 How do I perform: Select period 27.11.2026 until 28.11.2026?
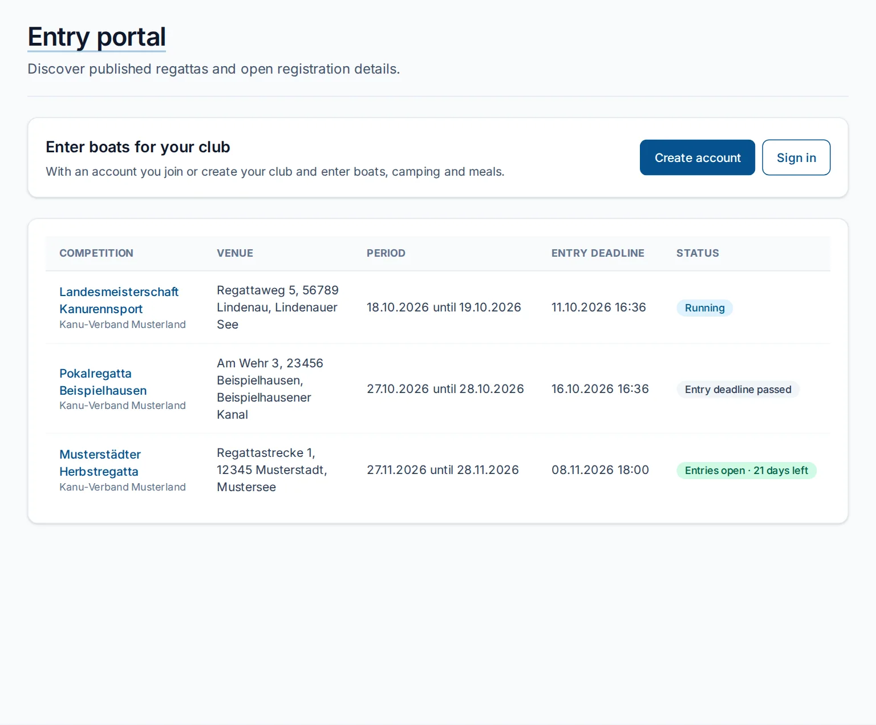pos(443,470)
